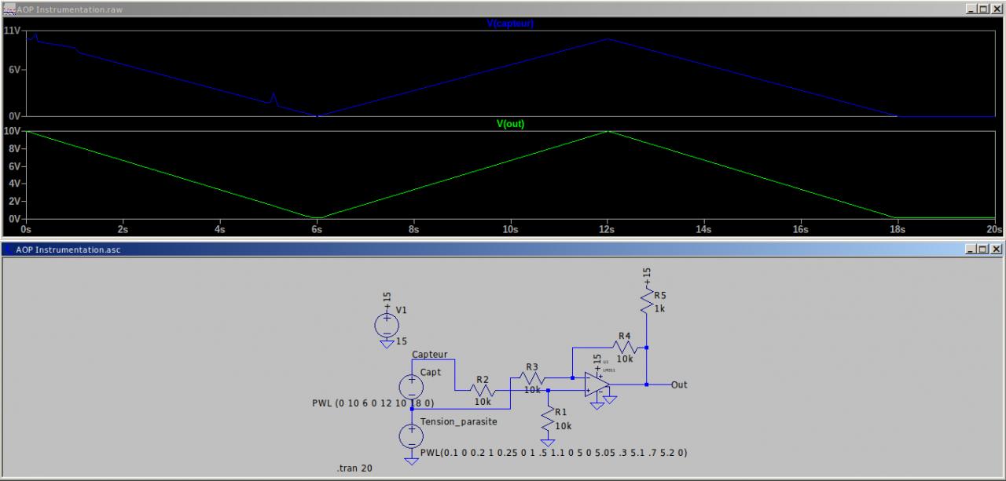Screen dimensions: 1006x481
Task: Click the V(capteur) trace label
Action: click(x=510, y=24)
